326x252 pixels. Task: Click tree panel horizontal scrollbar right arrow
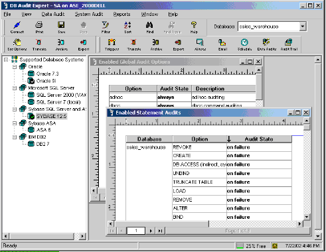coord(82,236)
